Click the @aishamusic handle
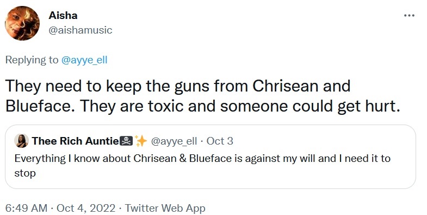 pos(81,30)
